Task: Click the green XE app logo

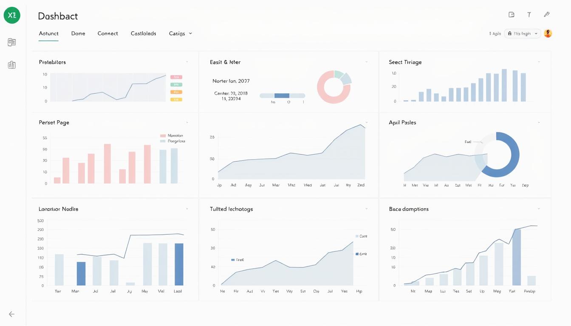Action: point(12,15)
